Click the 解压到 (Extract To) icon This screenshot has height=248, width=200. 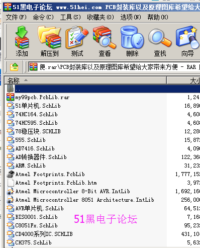[x=49, y=41]
